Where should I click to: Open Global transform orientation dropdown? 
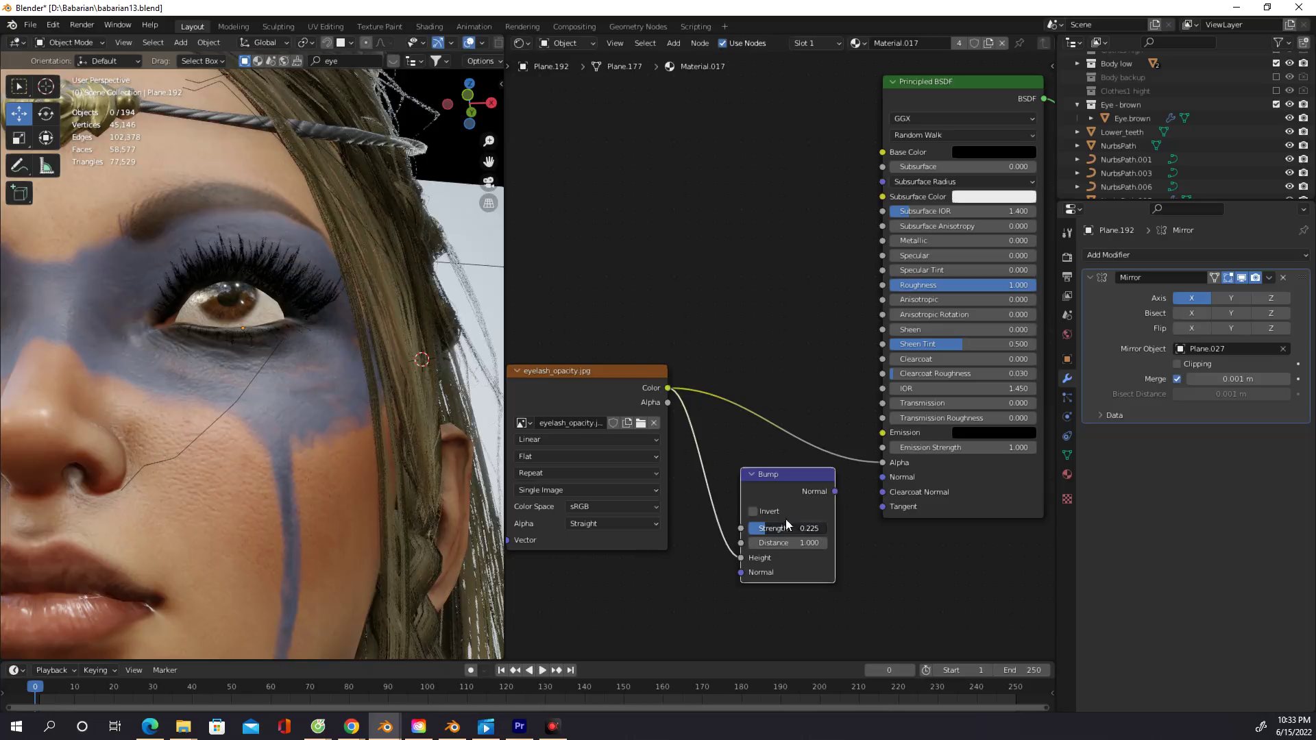click(x=265, y=42)
